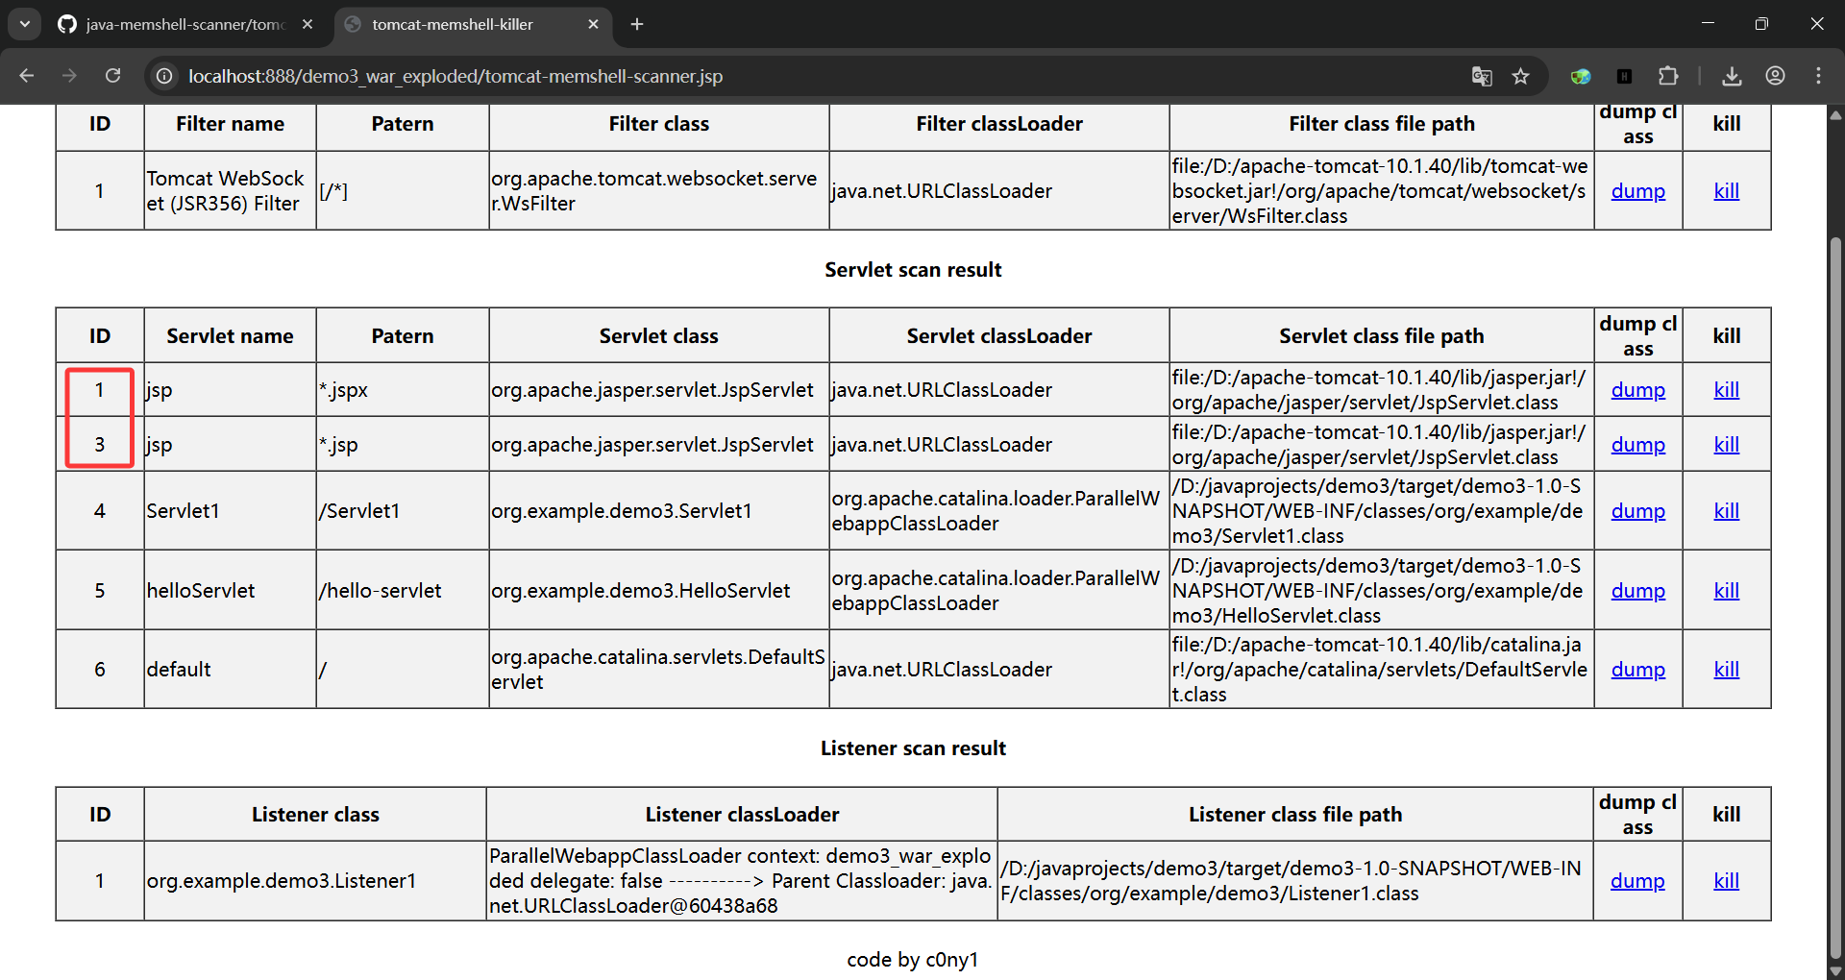Bookmark this page with star icon
The width and height of the screenshot is (1845, 980).
click(x=1520, y=76)
